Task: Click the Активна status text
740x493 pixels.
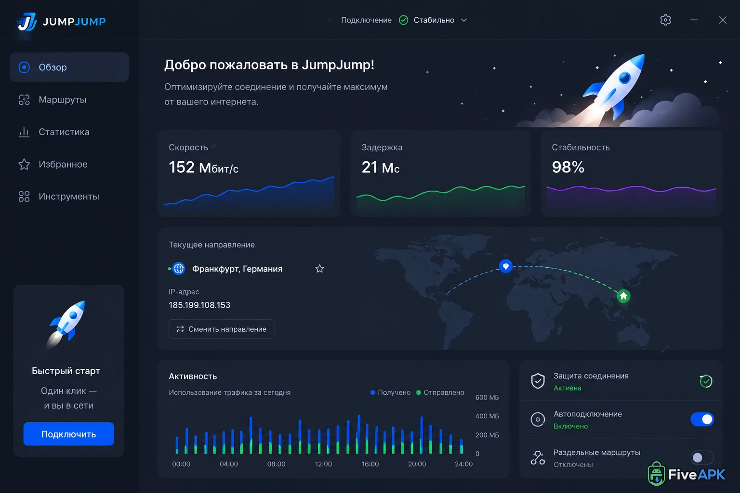Action: [568, 388]
